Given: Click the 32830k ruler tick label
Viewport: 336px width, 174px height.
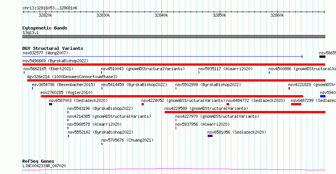Looking at the screenshot, I should (103, 15).
